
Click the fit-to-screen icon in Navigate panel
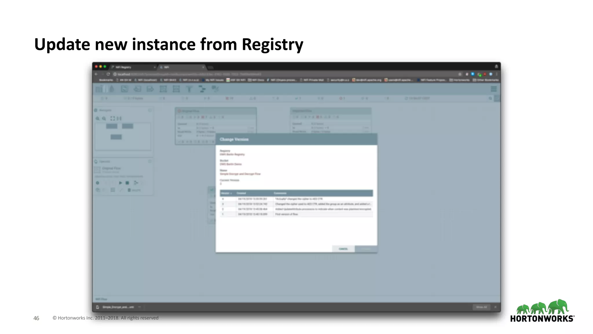(x=113, y=119)
